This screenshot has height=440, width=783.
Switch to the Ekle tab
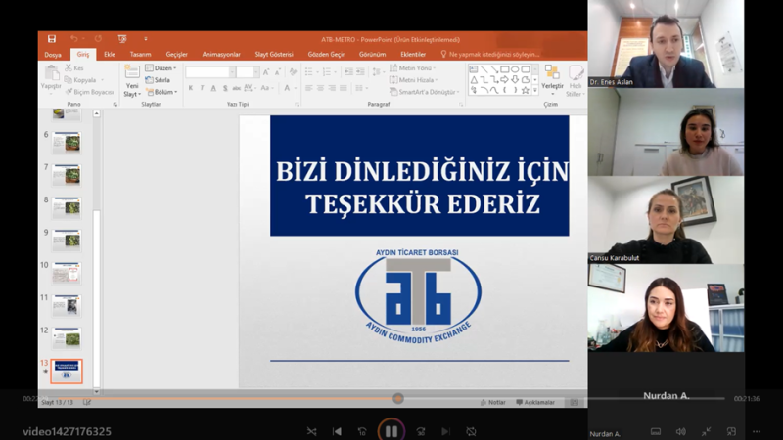click(110, 55)
